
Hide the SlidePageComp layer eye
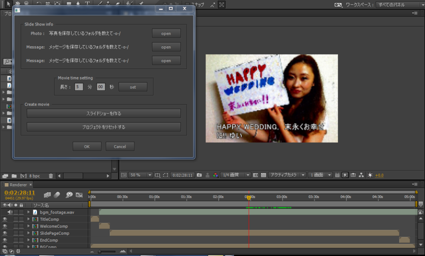pyautogui.click(x=5, y=233)
